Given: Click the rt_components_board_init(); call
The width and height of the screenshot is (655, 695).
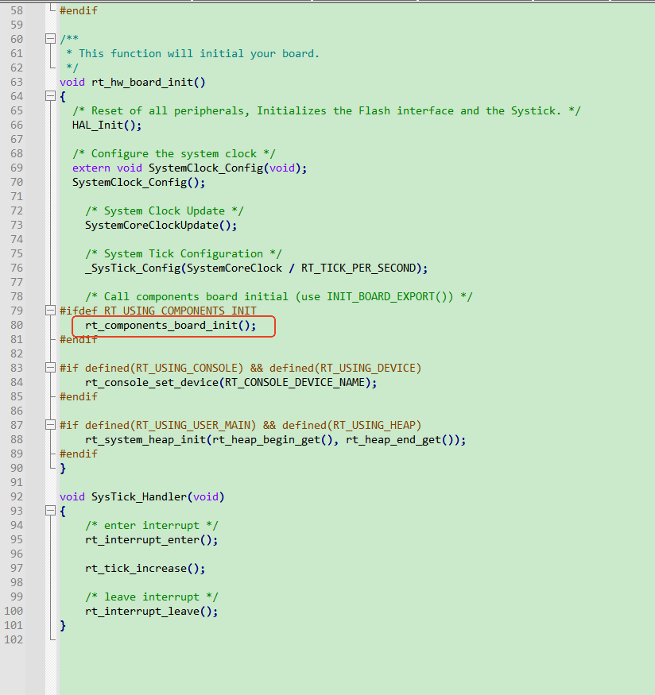Looking at the screenshot, I should click(171, 326).
